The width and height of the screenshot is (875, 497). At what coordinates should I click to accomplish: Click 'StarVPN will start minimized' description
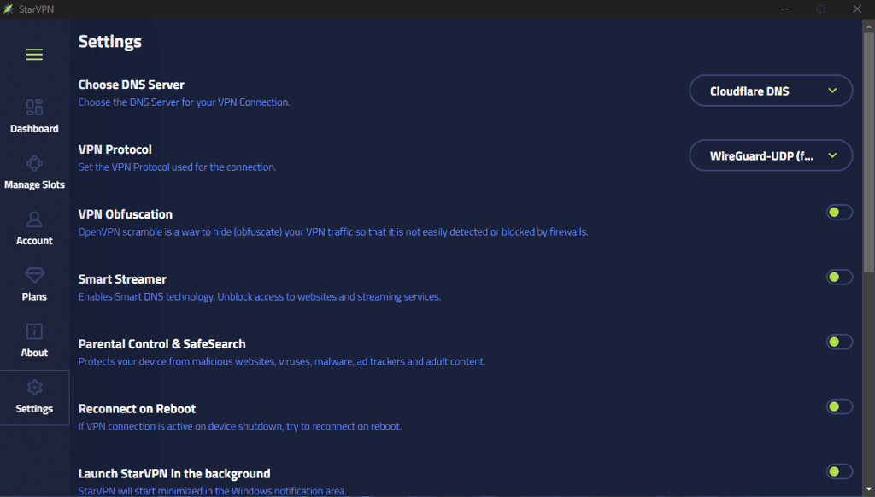click(212, 491)
